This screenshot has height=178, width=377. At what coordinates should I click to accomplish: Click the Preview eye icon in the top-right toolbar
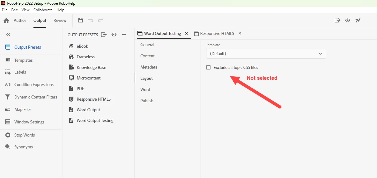click(348, 20)
